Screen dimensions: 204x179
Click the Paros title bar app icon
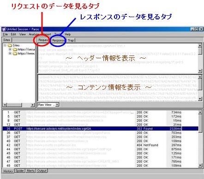tap(4, 29)
